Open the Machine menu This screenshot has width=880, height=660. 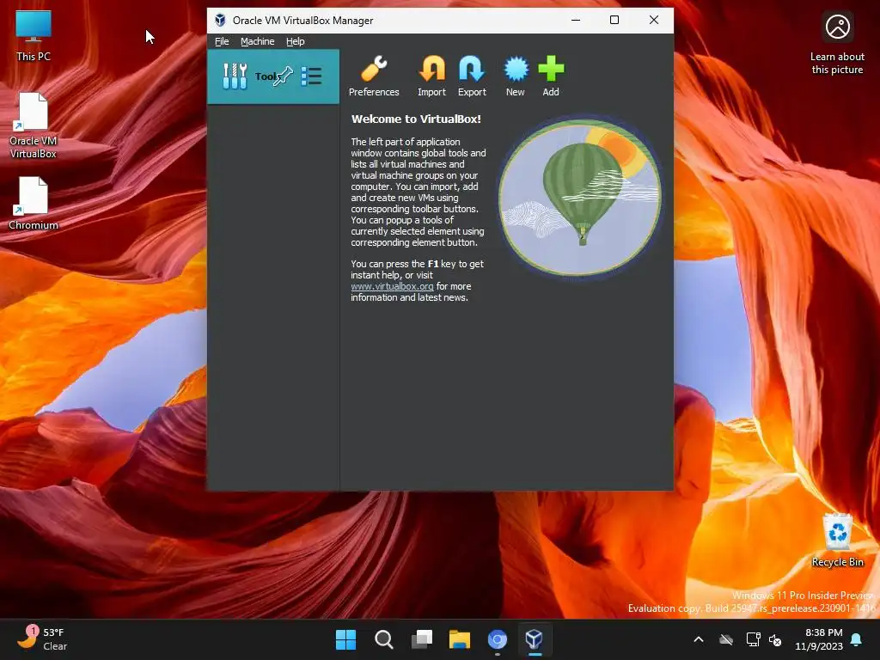pos(257,41)
